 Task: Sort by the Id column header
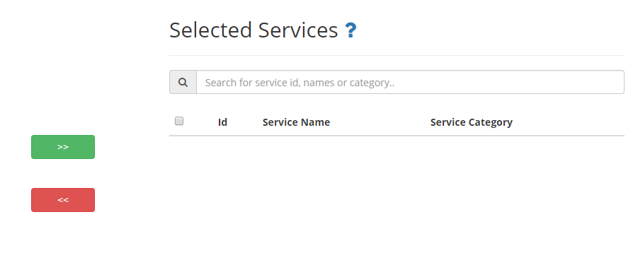tap(222, 122)
